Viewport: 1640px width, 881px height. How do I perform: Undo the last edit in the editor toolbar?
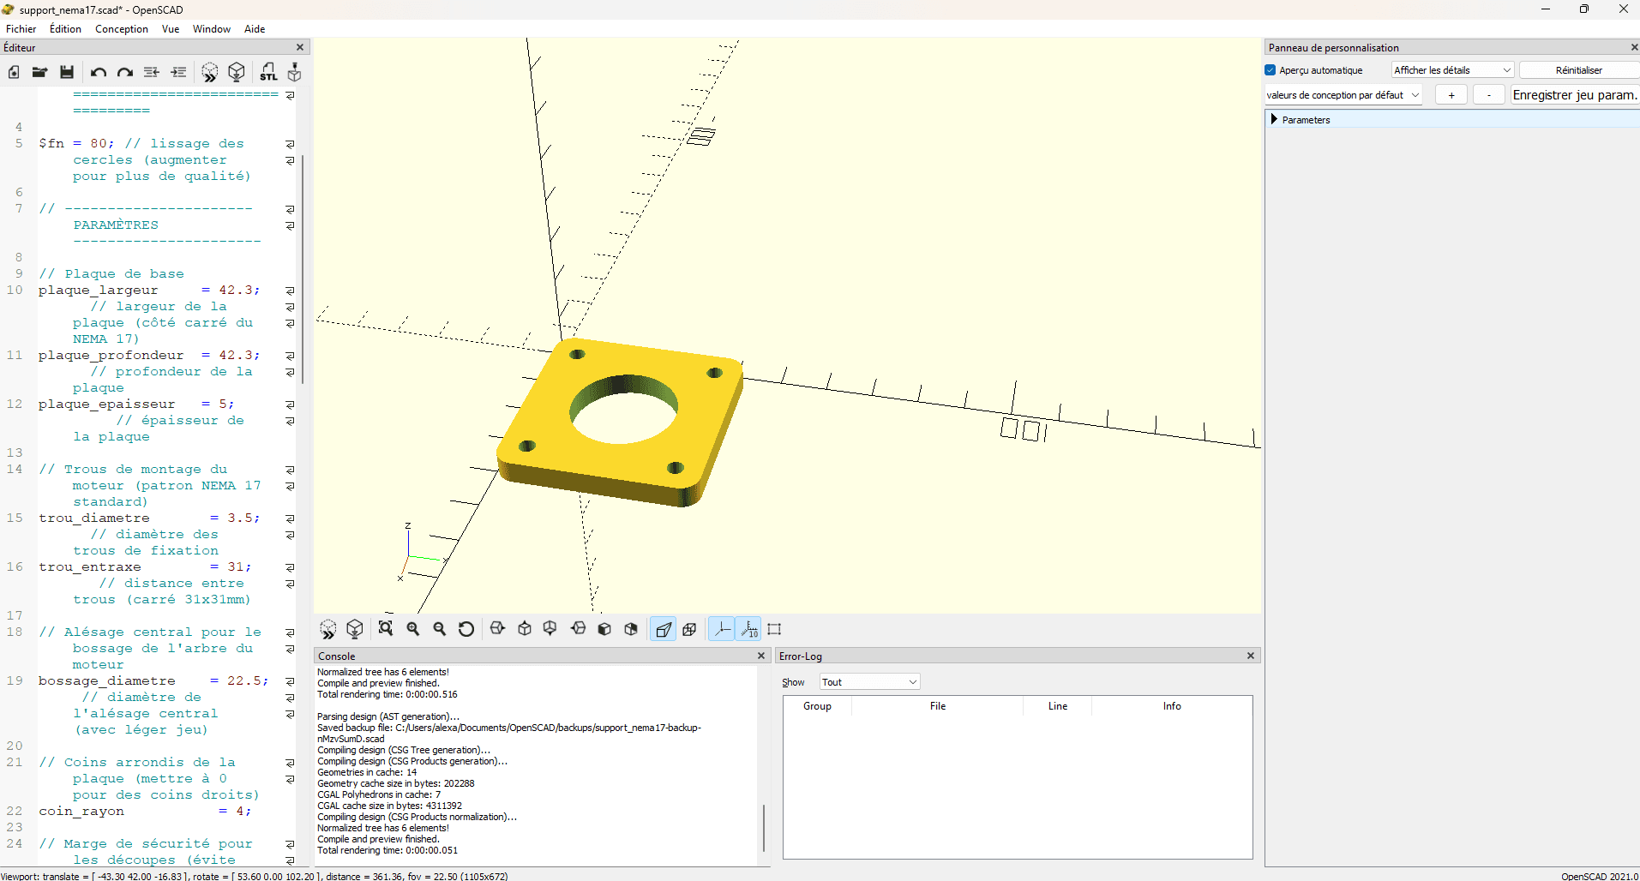coord(99,73)
